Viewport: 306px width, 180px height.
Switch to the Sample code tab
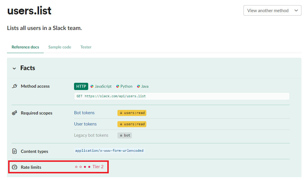[60, 47]
